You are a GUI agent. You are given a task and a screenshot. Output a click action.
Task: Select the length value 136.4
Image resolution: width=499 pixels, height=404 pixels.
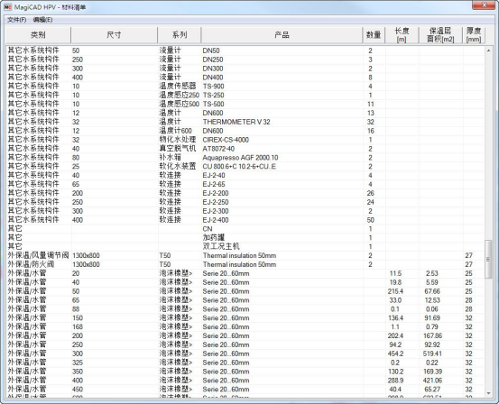[395, 317]
